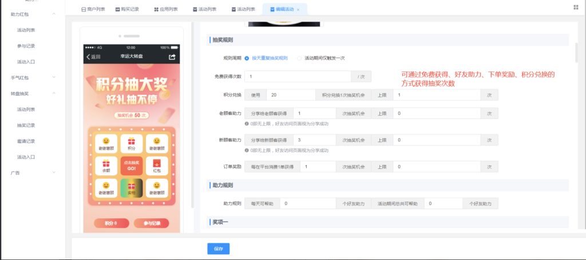Expand the 手气红包 sidebar section
Image resolution: width=586 pixels, height=260 pixels.
coord(54,77)
